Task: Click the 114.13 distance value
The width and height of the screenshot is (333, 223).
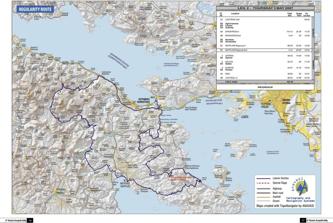Action: [x=289, y=32]
